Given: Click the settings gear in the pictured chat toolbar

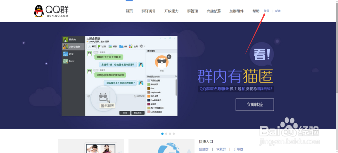Looking at the screenshot, I should click(141, 46).
